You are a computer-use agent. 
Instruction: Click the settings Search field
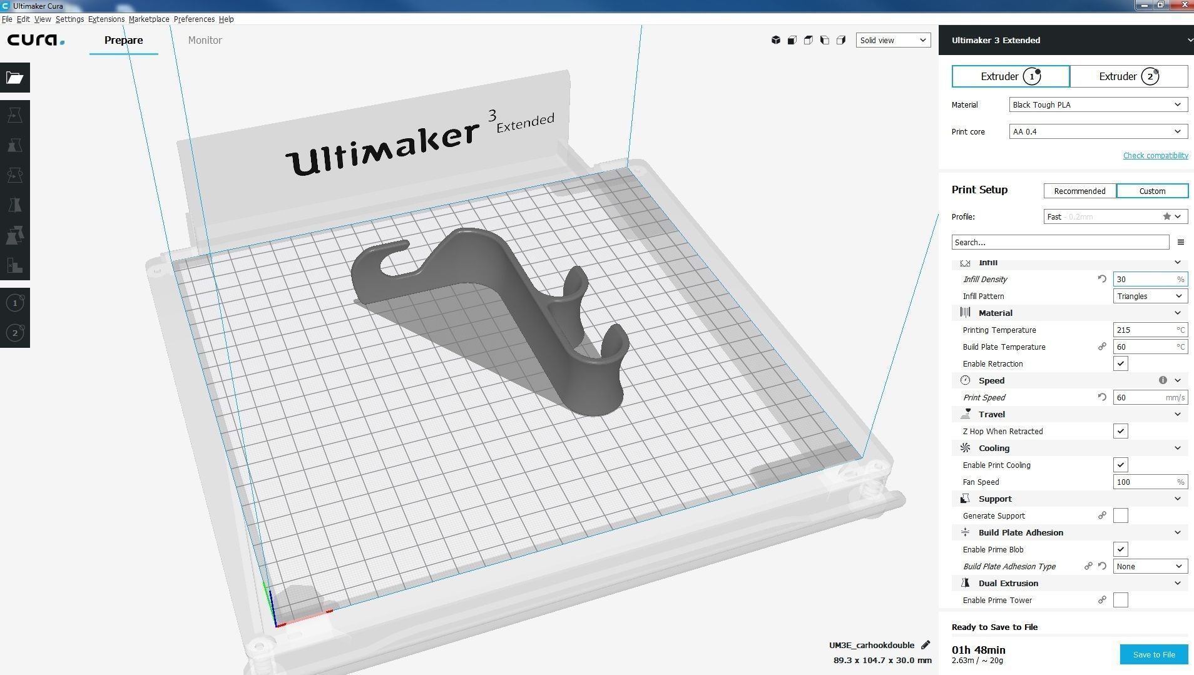pyautogui.click(x=1060, y=242)
